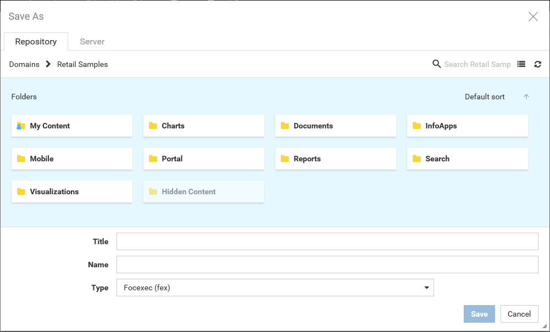Switch to list view icon
Viewport: 550px width, 332px height.
pos(521,64)
